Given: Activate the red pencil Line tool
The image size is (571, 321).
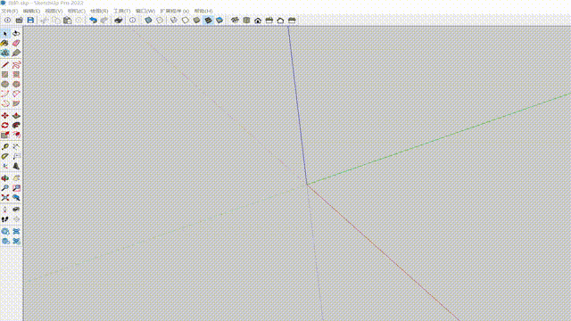Looking at the screenshot, I should coord(5,65).
